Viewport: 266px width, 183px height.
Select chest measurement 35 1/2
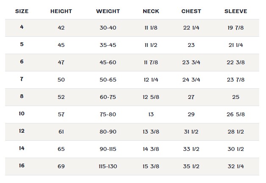click(x=191, y=167)
